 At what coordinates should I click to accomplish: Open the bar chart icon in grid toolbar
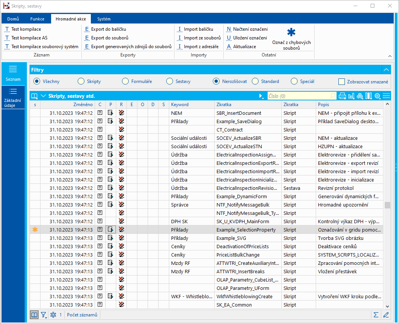point(351,96)
